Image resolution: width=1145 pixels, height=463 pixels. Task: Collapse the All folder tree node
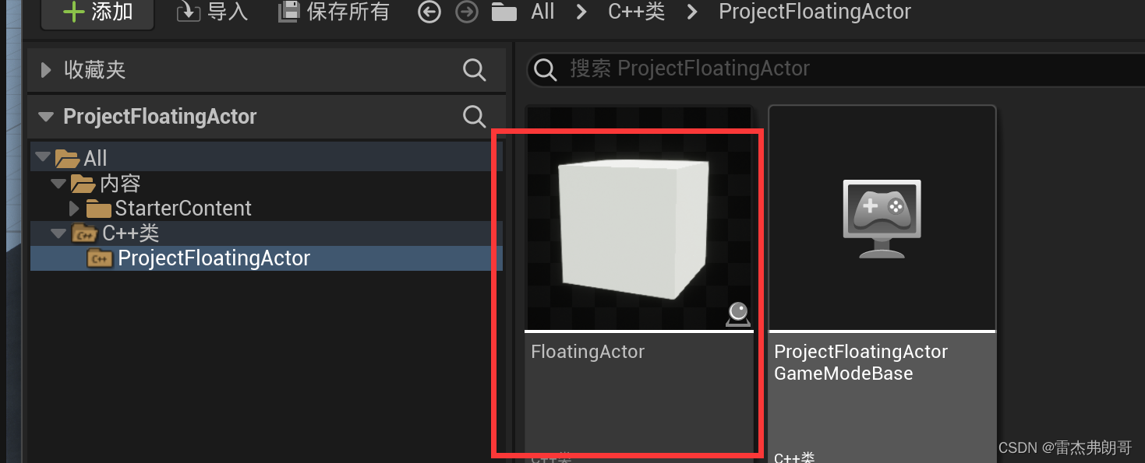[42, 157]
